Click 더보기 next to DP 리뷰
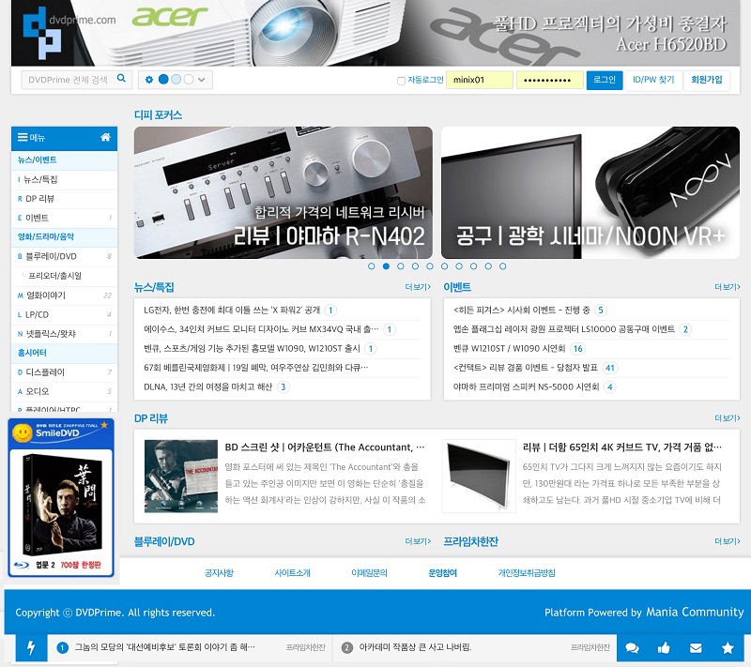Screen dimensions: 751x667 (x=727, y=418)
